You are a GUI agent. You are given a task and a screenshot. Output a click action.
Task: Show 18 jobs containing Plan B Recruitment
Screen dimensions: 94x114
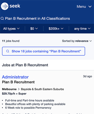pos(43,51)
